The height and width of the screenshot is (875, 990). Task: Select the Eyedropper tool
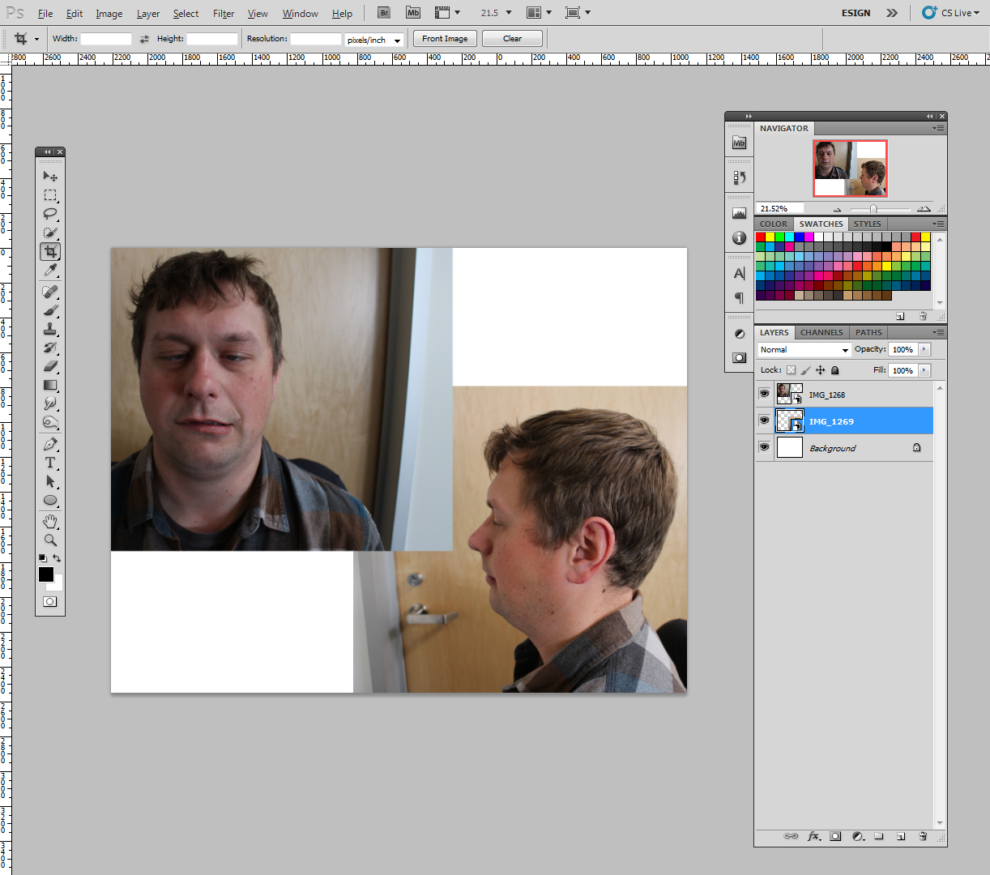[x=50, y=271]
